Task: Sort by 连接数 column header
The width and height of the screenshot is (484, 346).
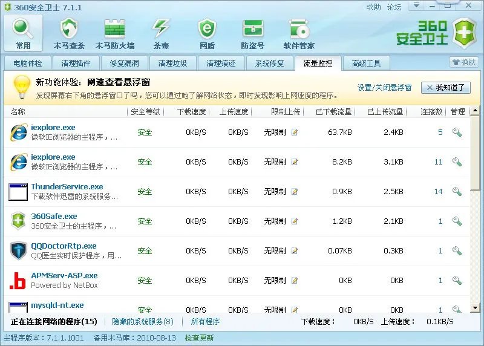Action: coord(431,112)
